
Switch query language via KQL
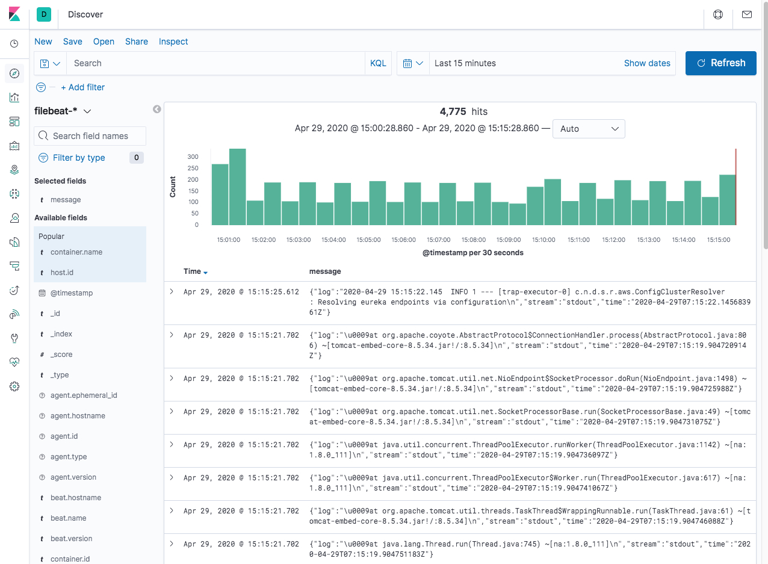[x=378, y=63]
